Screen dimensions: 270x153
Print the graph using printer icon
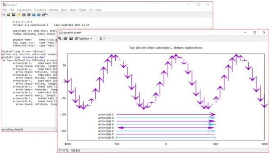[65, 38]
